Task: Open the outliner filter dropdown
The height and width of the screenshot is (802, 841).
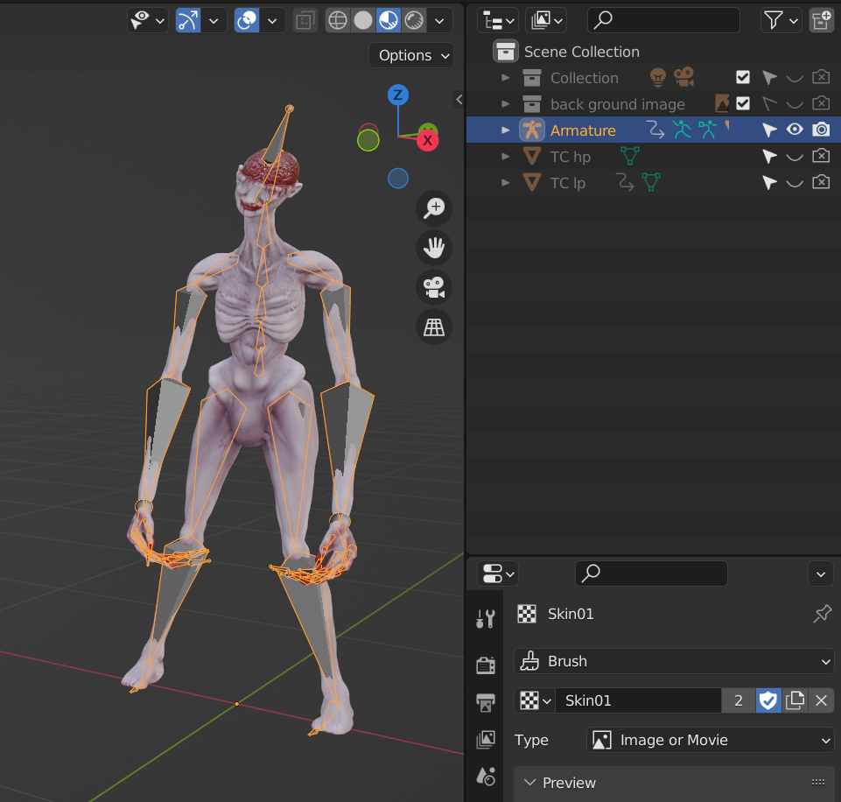Action: pos(781,20)
